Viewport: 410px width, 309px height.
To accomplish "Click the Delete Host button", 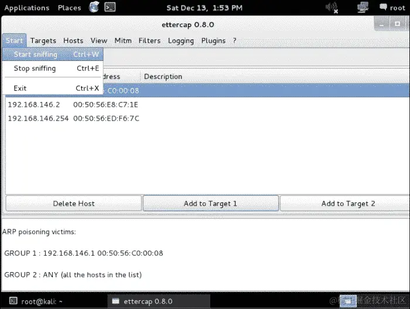I will (74, 203).
